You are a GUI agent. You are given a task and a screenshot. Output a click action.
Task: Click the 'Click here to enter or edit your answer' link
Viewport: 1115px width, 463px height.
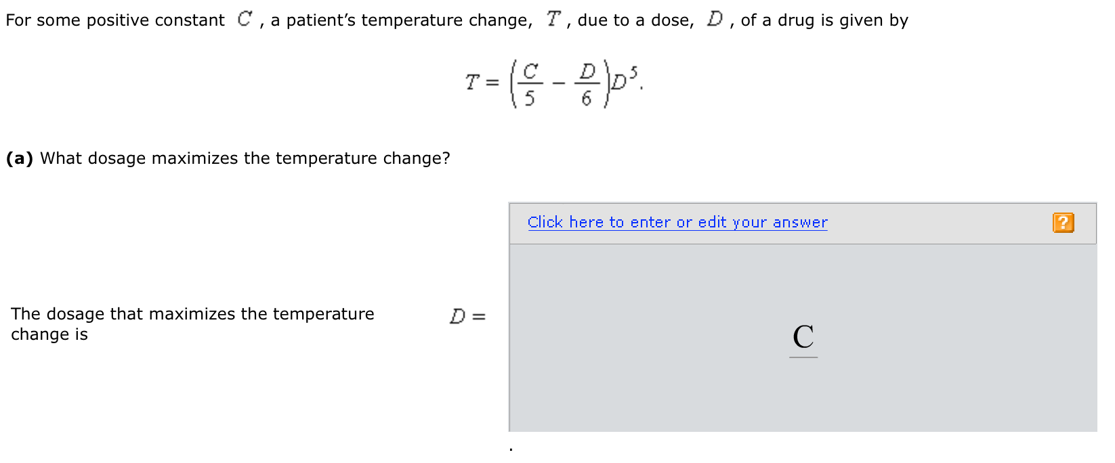[677, 222]
